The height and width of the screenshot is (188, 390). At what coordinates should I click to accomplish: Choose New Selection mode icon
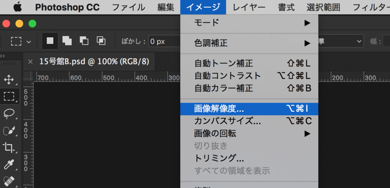50,41
